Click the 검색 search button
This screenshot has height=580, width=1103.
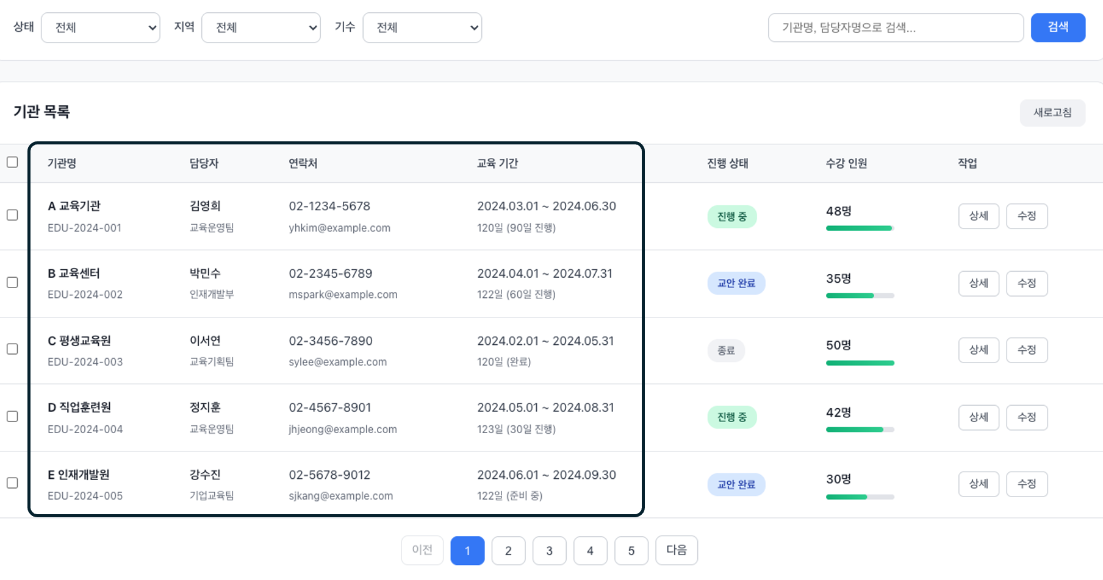coord(1058,27)
